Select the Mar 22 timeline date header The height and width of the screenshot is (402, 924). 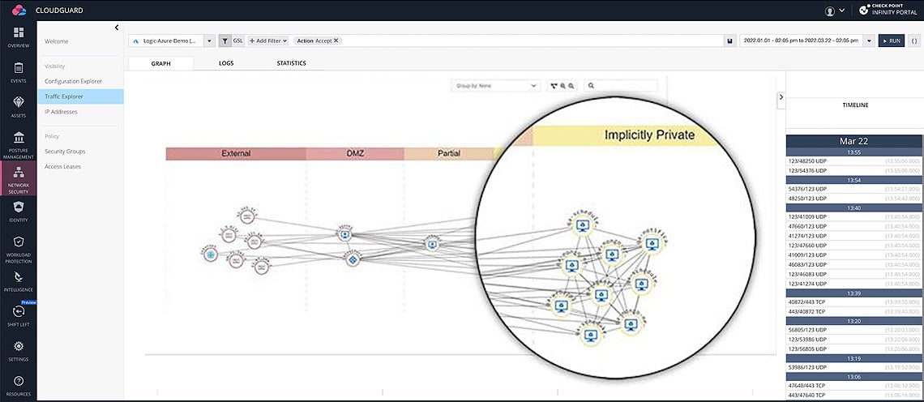tap(854, 142)
